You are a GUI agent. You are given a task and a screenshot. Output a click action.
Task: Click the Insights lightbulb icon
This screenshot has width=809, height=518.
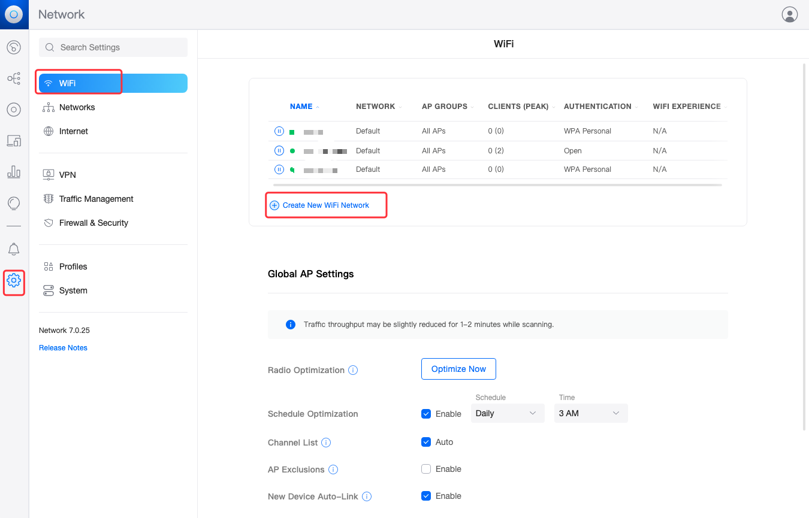pyautogui.click(x=14, y=204)
